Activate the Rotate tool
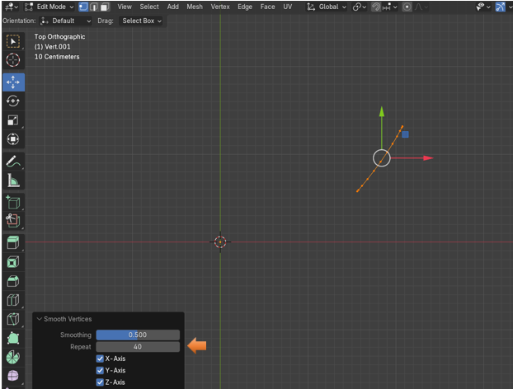Viewport: 513px width, 389px height. click(13, 101)
